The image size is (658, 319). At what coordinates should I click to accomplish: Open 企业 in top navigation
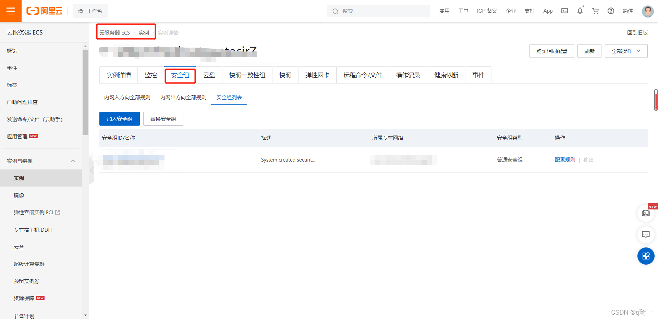[511, 11]
